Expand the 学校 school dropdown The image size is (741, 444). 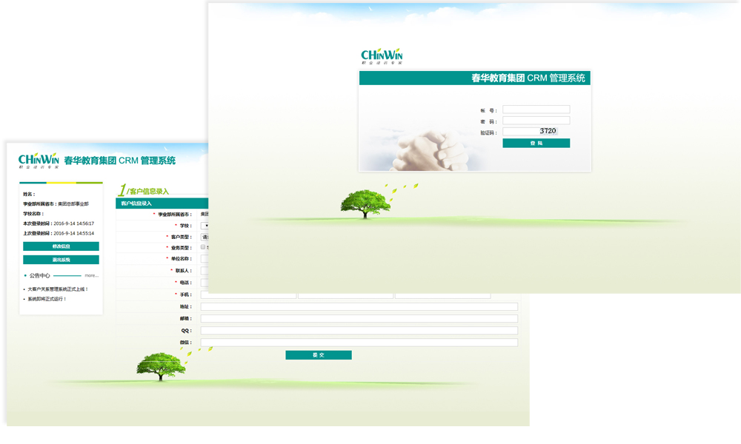click(205, 226)
